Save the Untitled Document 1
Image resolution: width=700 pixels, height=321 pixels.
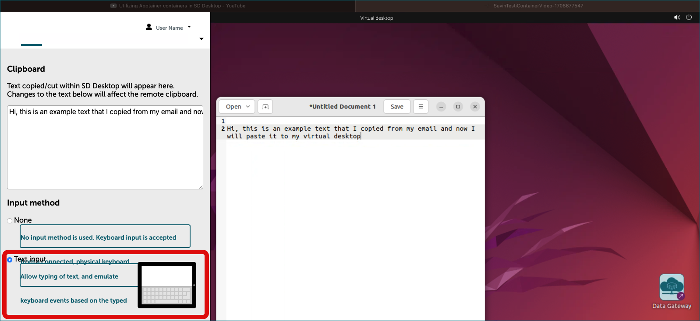coord(397,107)
